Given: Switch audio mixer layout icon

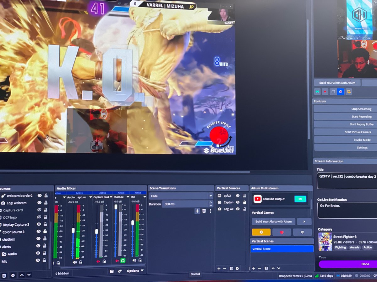Looking at the screenshot, I should click(x=112, y=271).
